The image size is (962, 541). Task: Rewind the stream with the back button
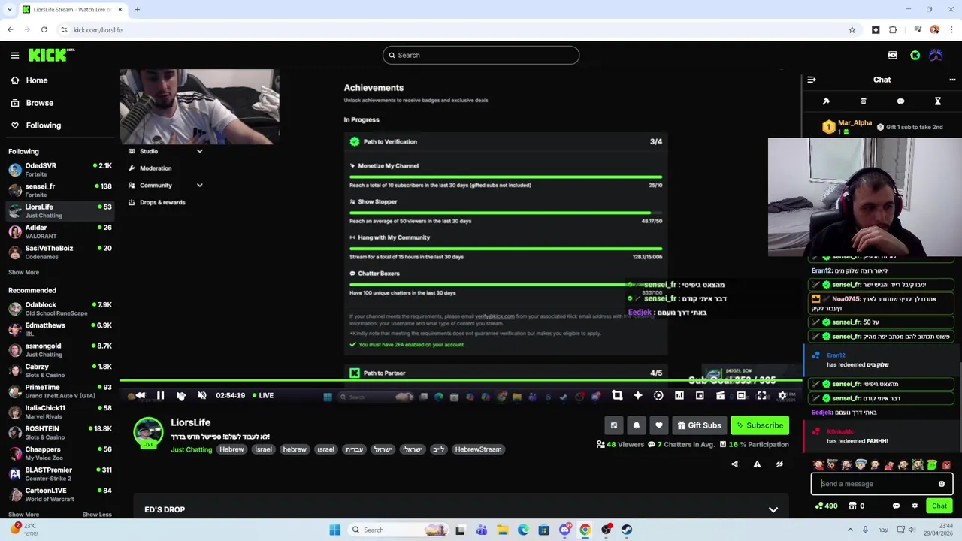click(x=140, y=396)
